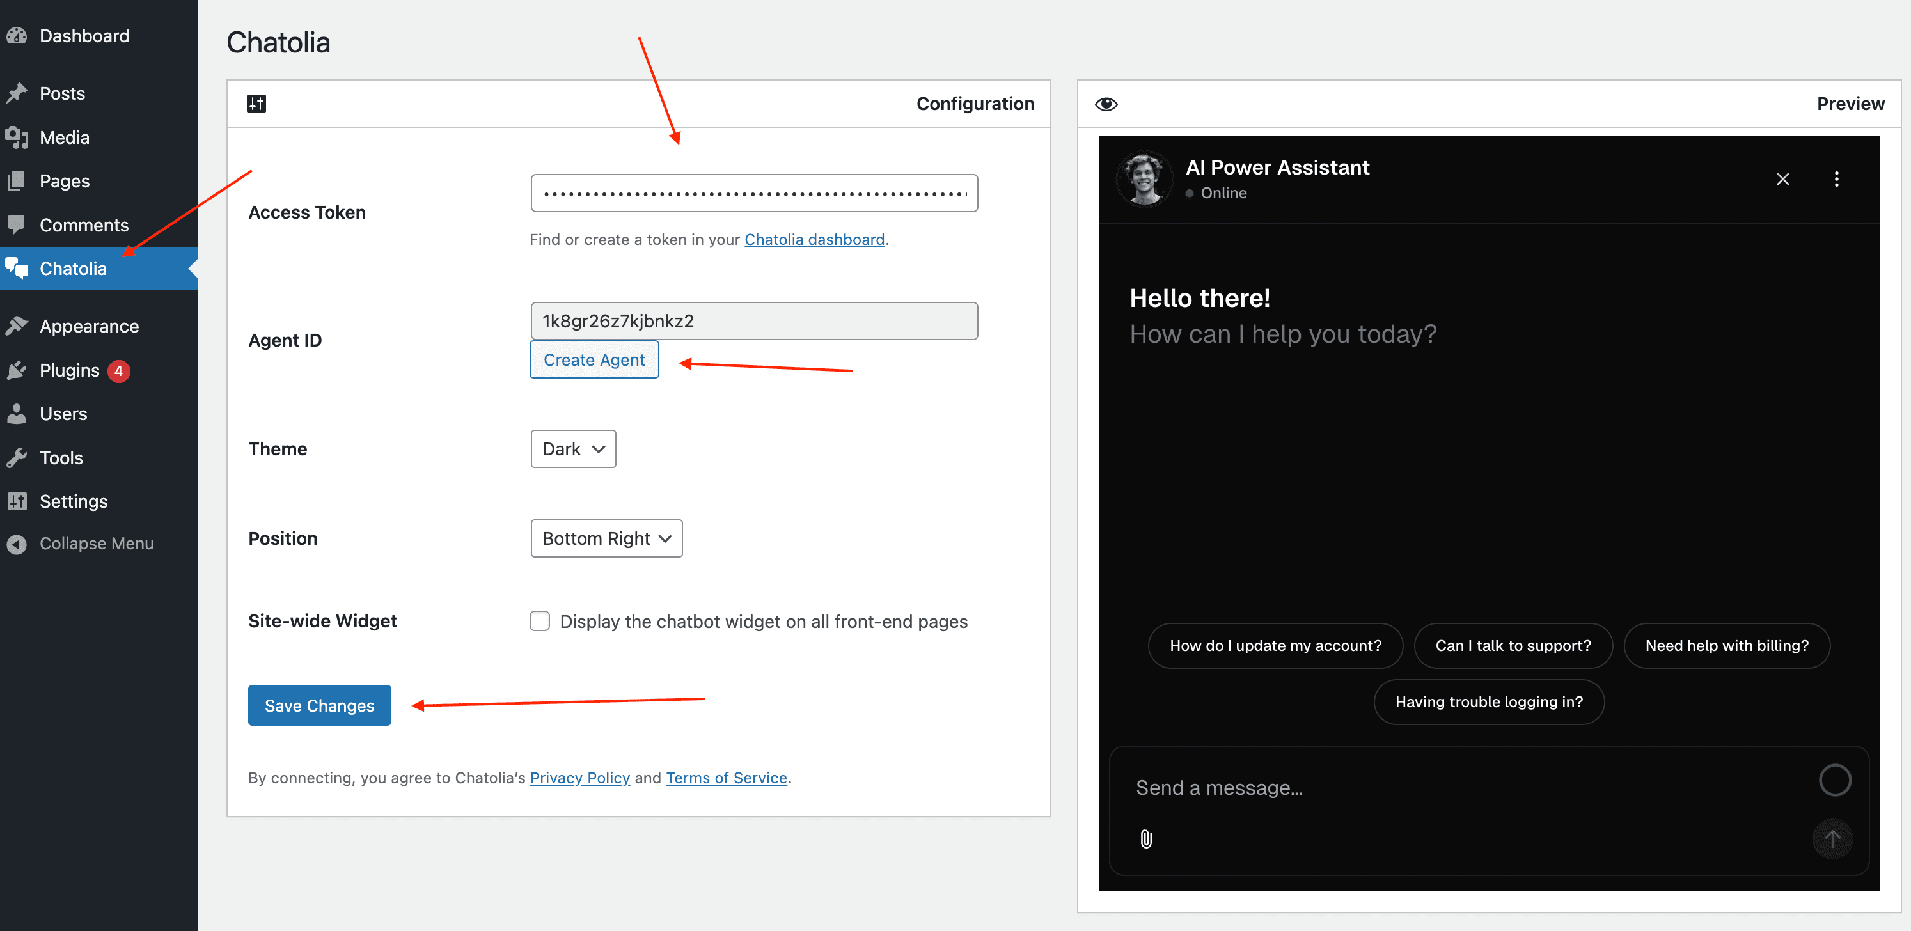Screen dimensions: 1911x931
Task: Select the Posts pushpin icon in the sidebar
Action: click(19, 93)
